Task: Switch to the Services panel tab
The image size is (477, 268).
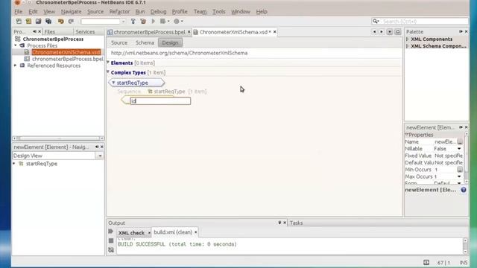Action: [85, 31]
